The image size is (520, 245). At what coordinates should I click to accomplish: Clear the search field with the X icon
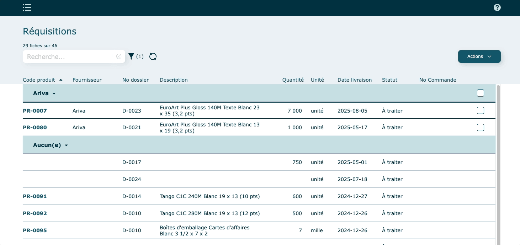pos(119,56)
